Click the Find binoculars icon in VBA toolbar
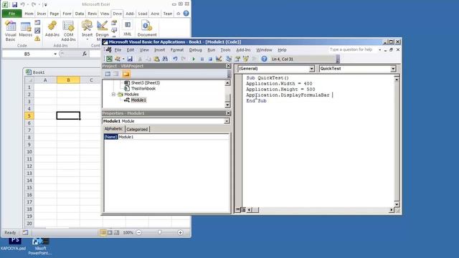The width and height of the screenshot is (459, 258). click(165, 59)
